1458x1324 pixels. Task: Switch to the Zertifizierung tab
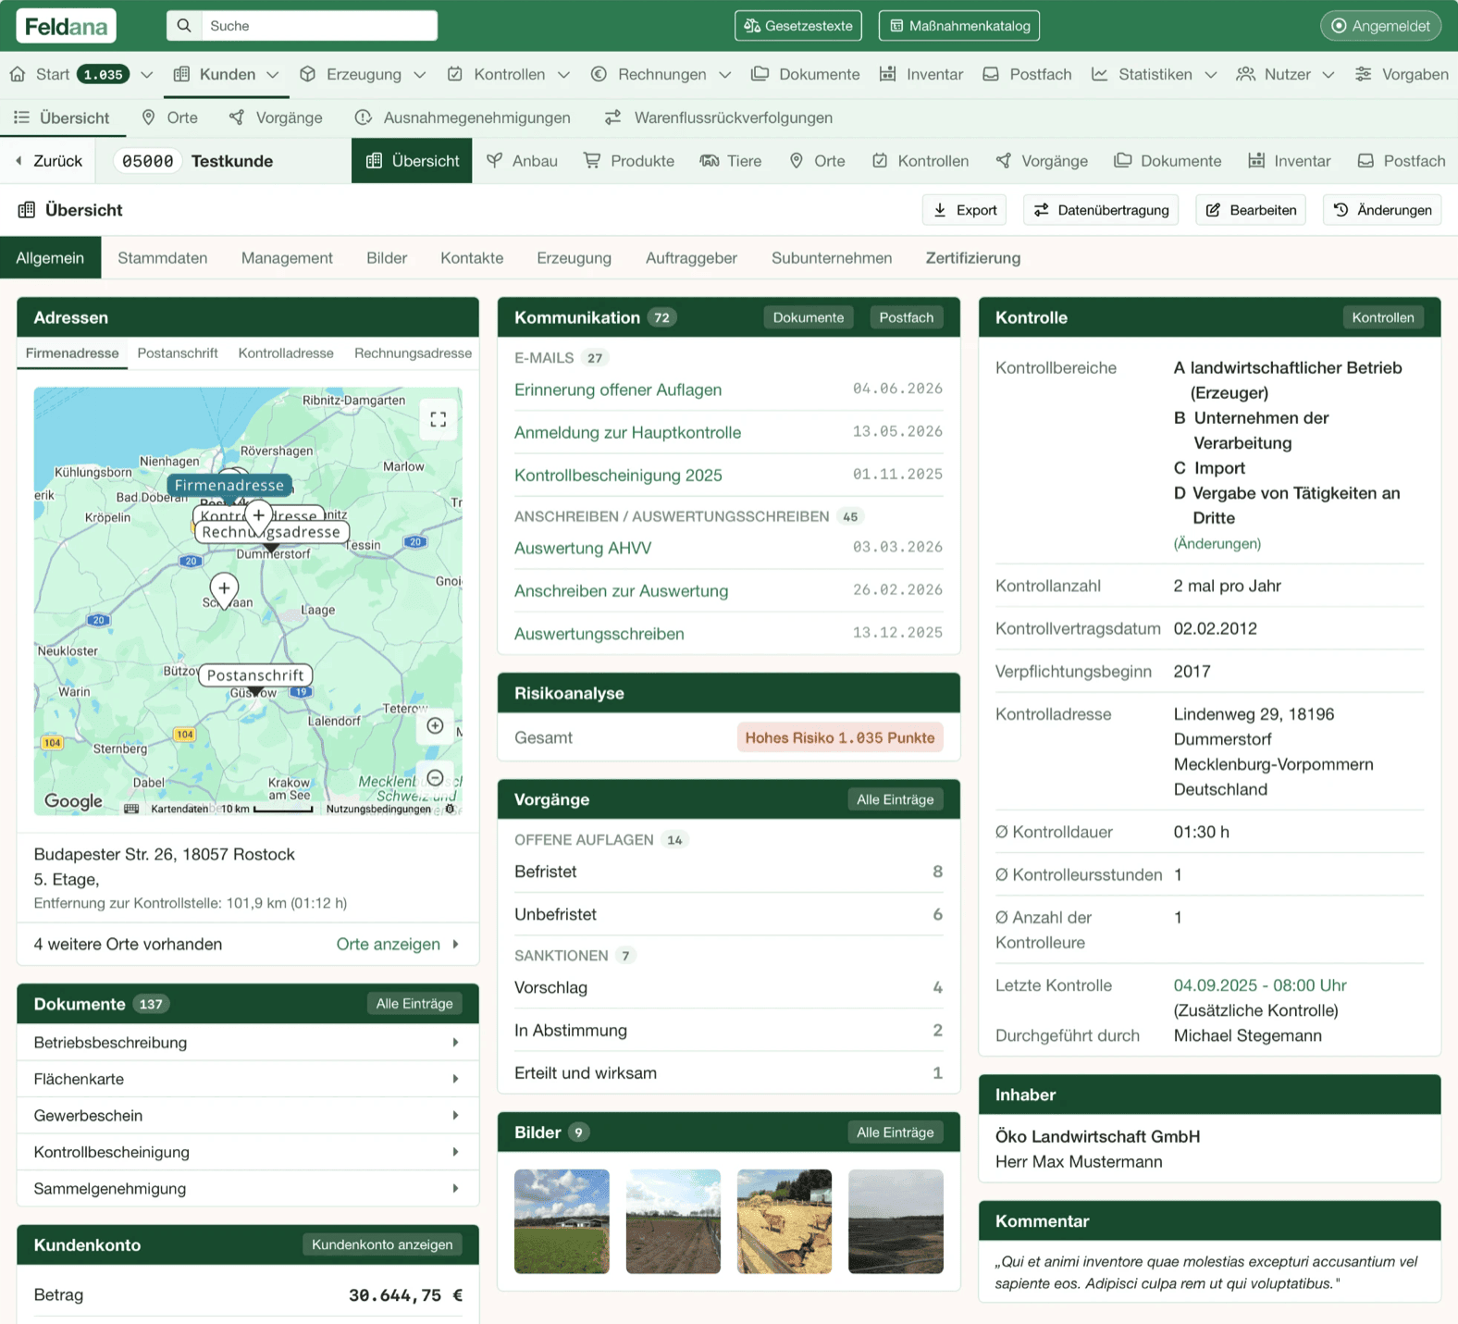[973, 258]
